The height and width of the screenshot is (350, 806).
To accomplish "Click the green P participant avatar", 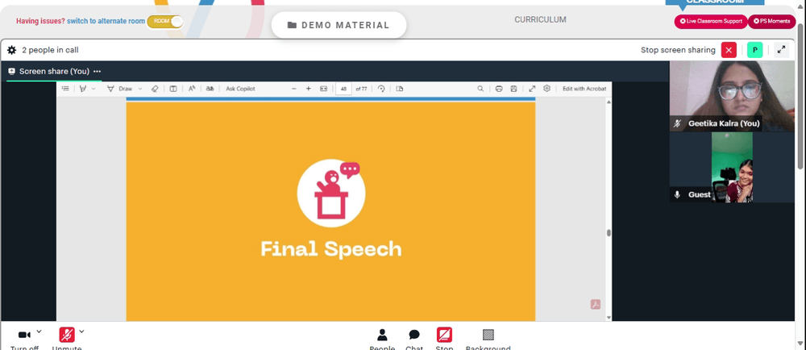I will pyautogui.click(x=754, y=50).
